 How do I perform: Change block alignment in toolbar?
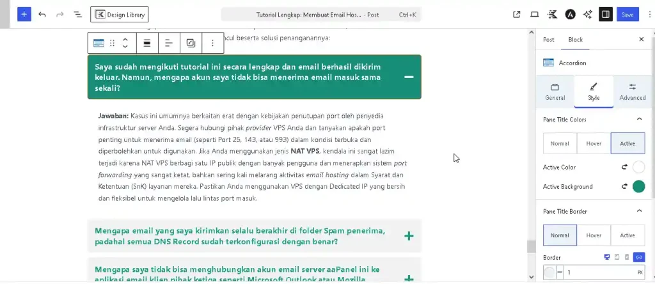click(x=147, y=43)
